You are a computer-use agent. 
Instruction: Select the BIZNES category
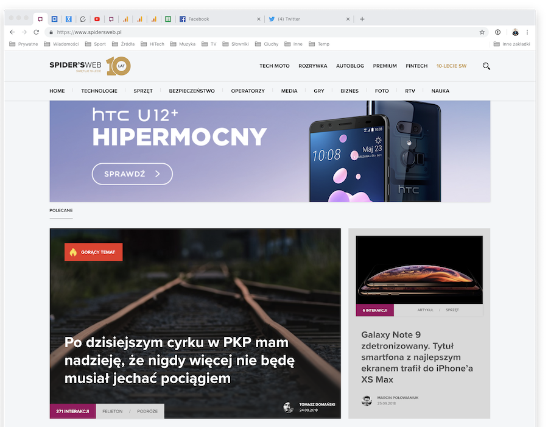(x=350, y=91)
